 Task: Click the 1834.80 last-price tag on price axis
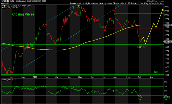[168, 42]
